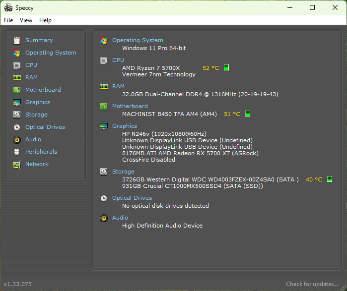The width and height of the screenshot is (347, 291).
Task: Click the Network card icon in sidebar
Action: pyautogui.click(x=17, y=165)
